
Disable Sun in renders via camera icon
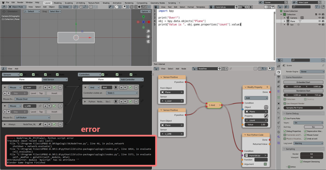point(323,25)
